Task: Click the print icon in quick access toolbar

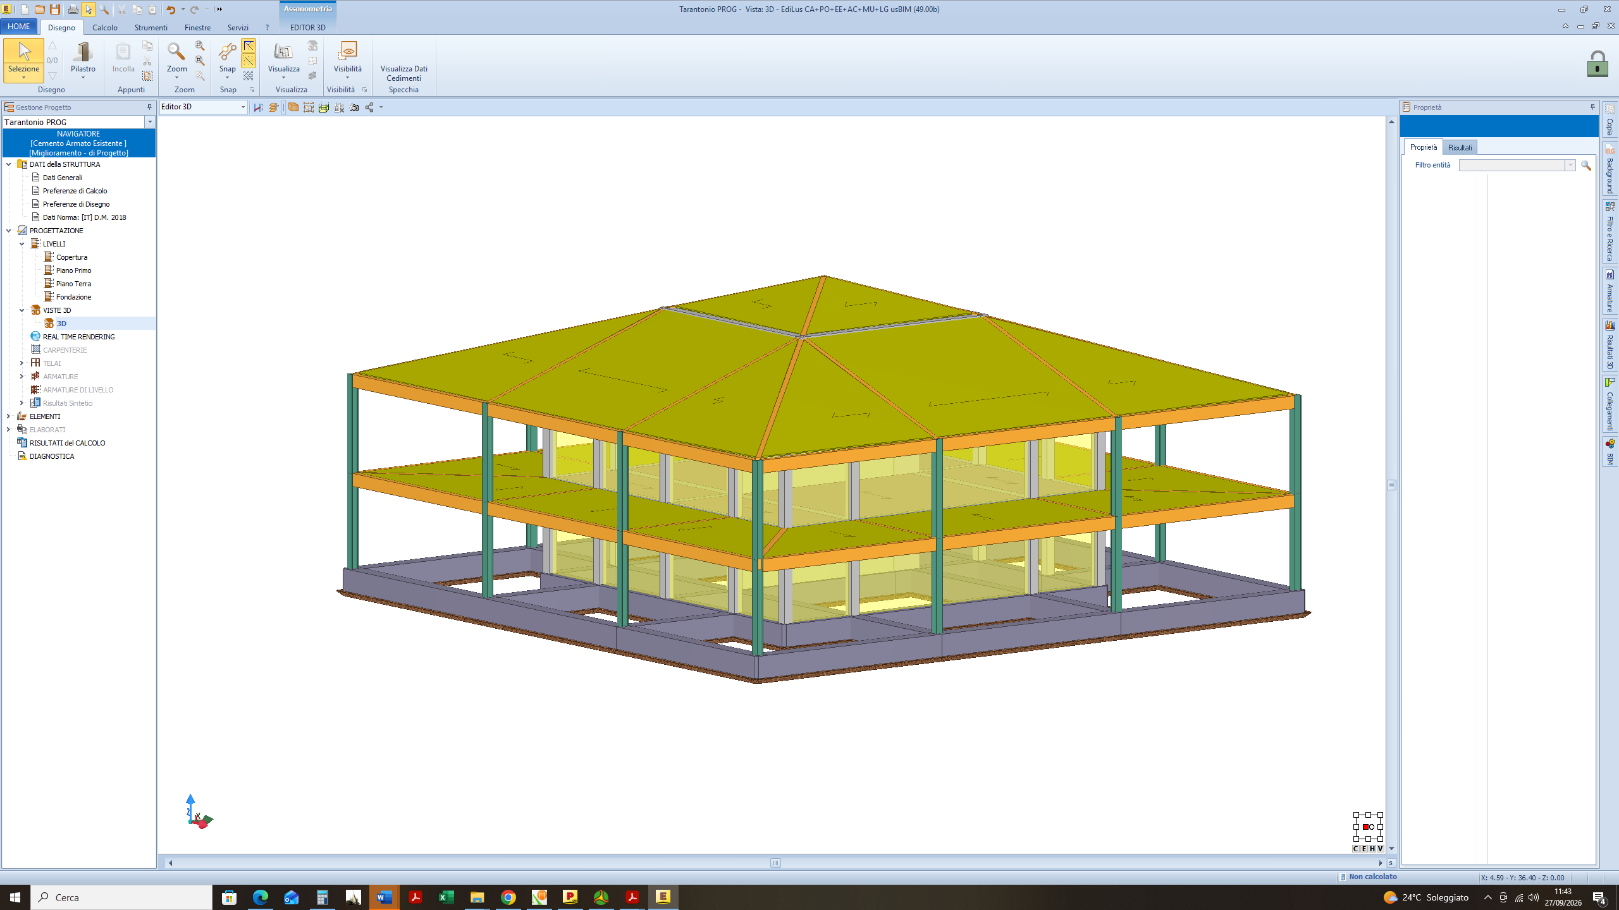Action: (x=73, y=9)
